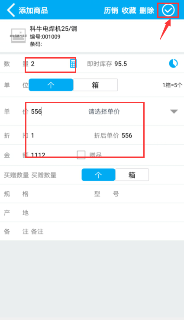Image resolution: width=184 pixels, height=320 pixels.
Task: Tick the 赠品 gift checkbox
Action: [81, 155]
